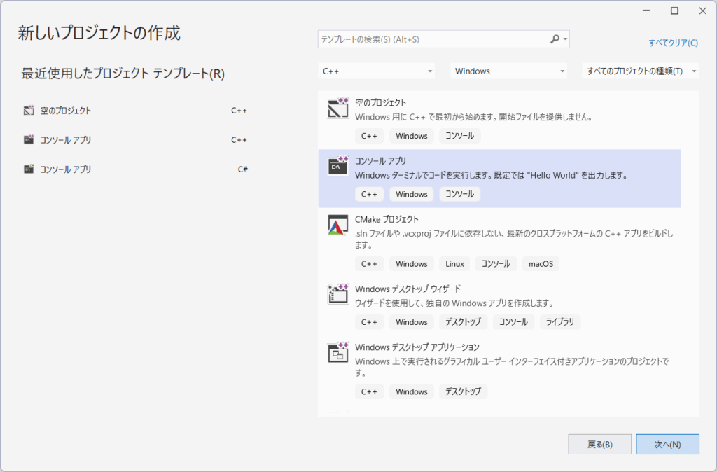Select the コンソール アプリ template title

tap(380, 160)
